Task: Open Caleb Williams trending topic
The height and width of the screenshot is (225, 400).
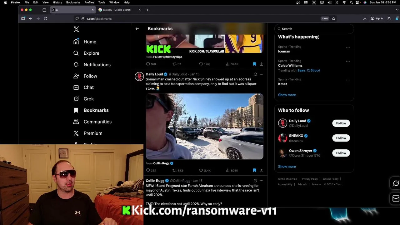Action: [290, 65]
